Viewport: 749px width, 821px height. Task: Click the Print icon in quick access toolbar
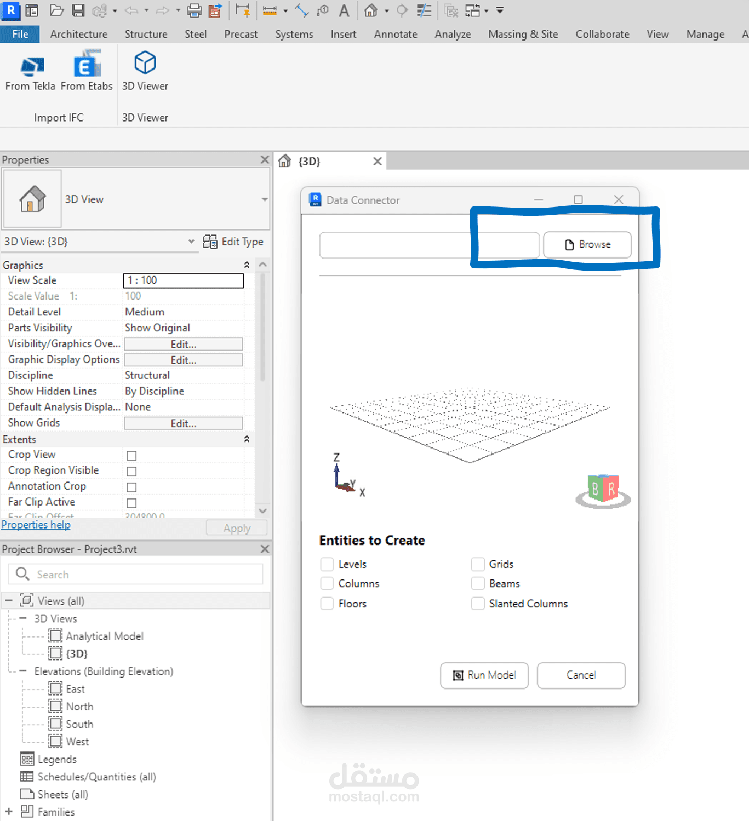click(x=195, y=10)
